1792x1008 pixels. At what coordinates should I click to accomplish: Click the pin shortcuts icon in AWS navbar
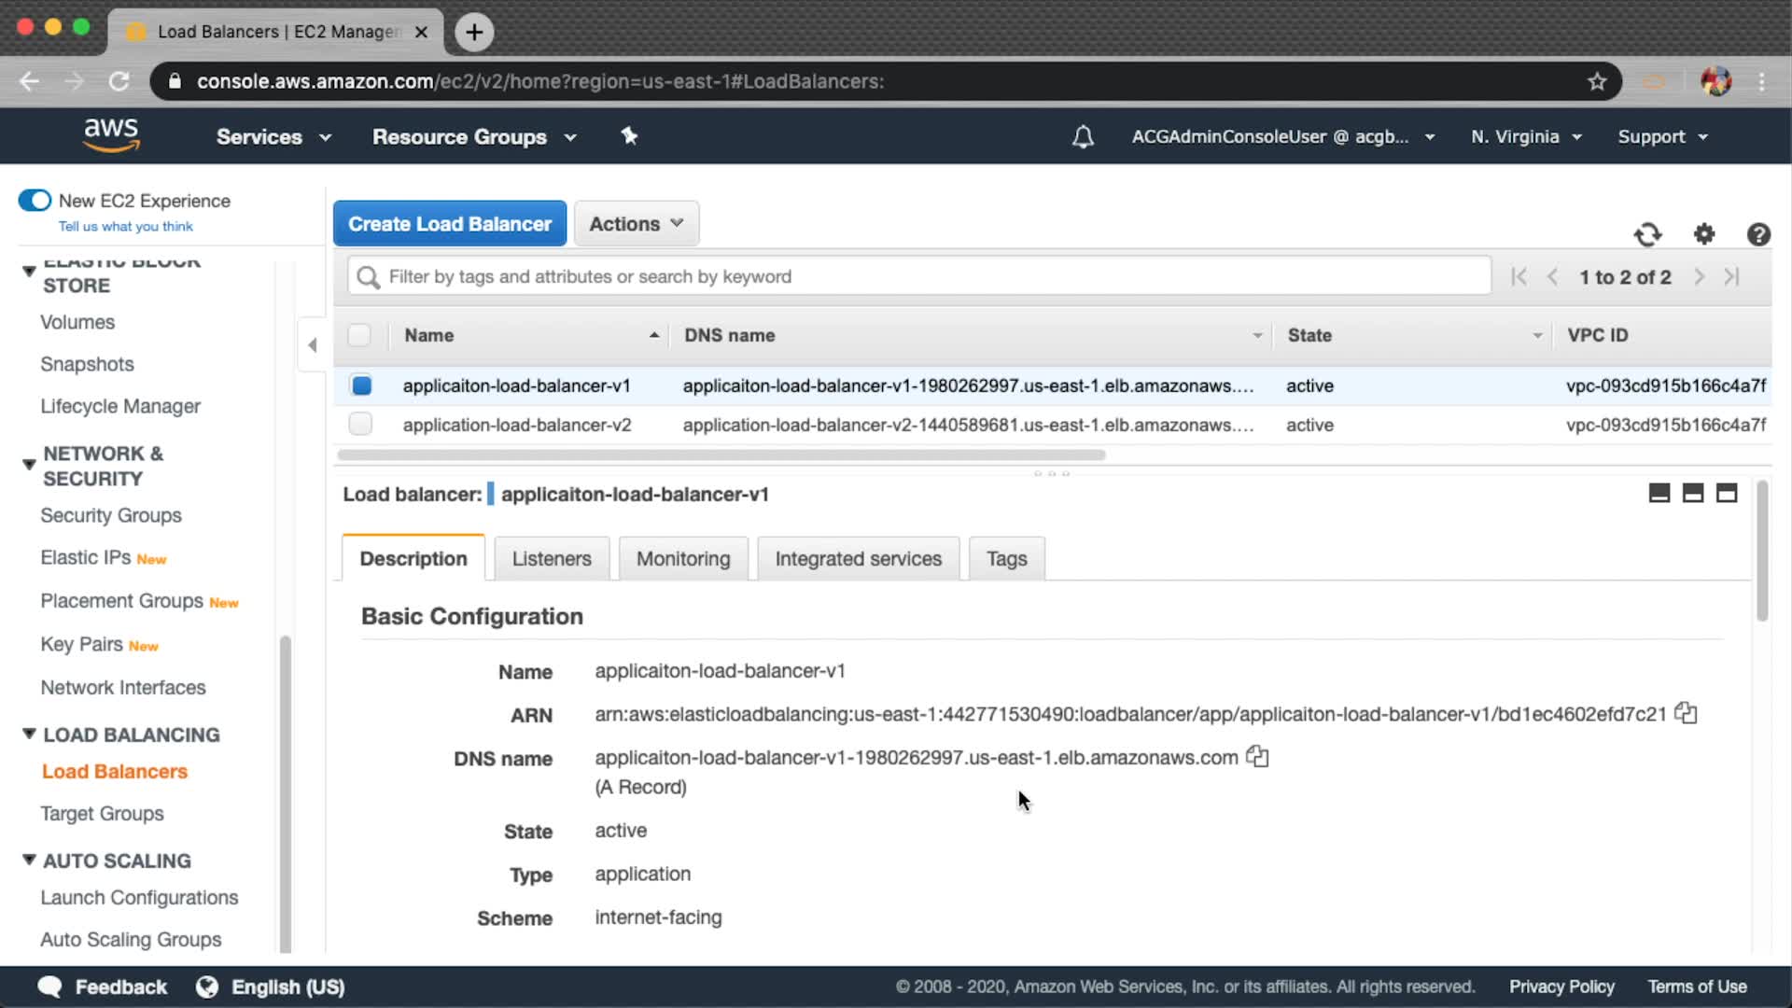coord(629,136)
